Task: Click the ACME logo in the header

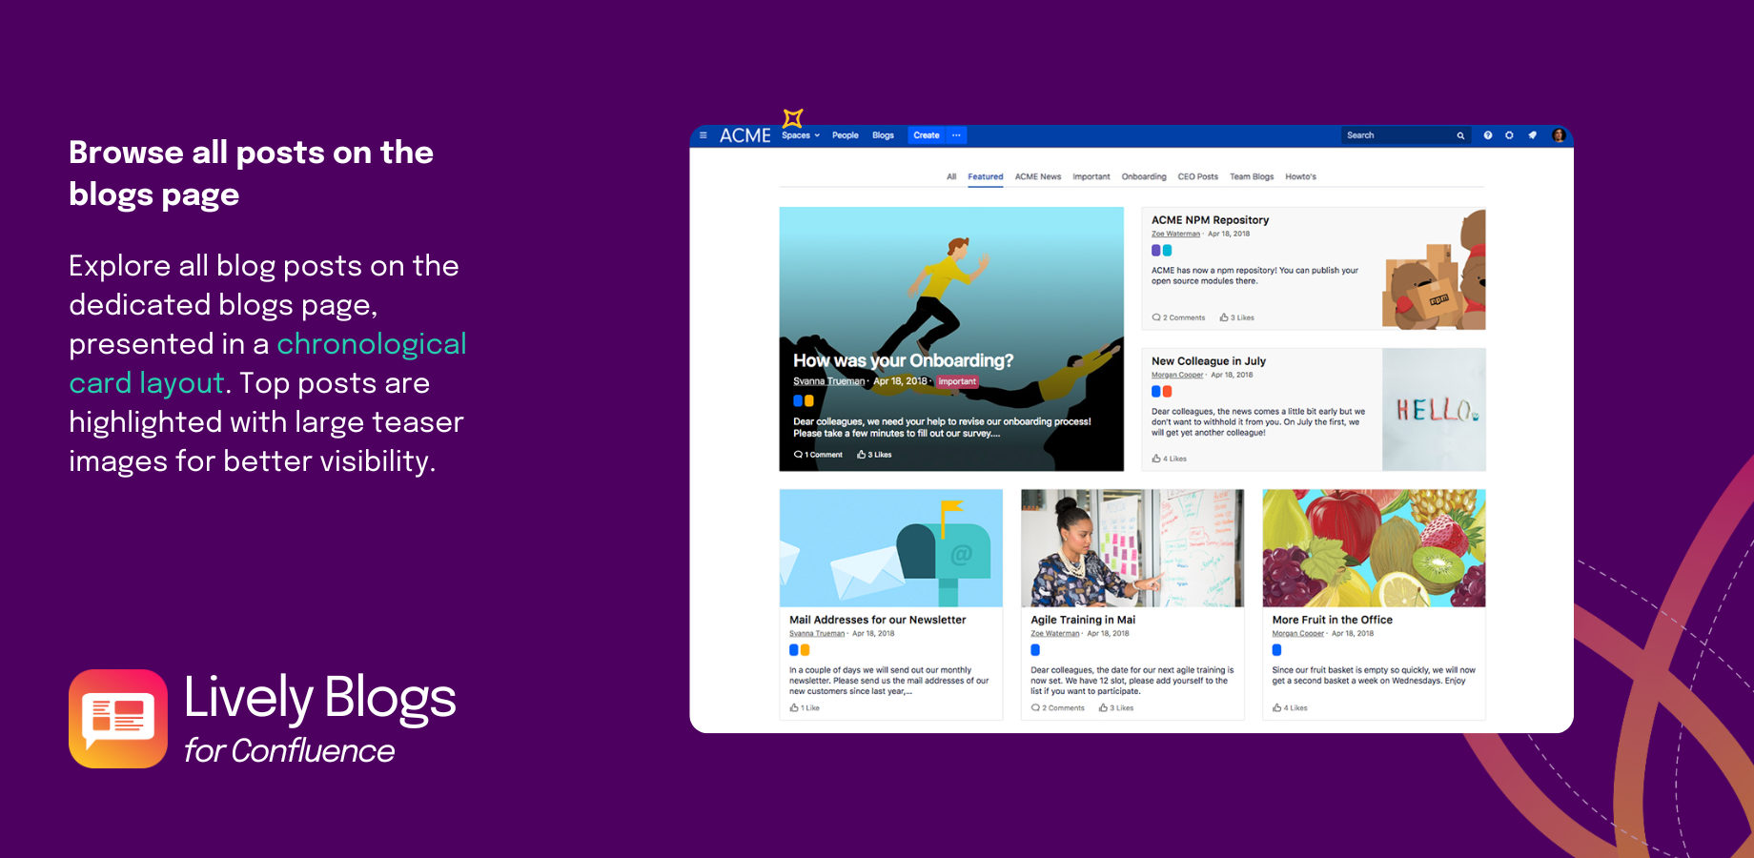Action: click(745, 135)
